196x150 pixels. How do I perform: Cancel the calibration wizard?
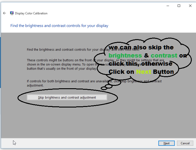coord(185,143)
